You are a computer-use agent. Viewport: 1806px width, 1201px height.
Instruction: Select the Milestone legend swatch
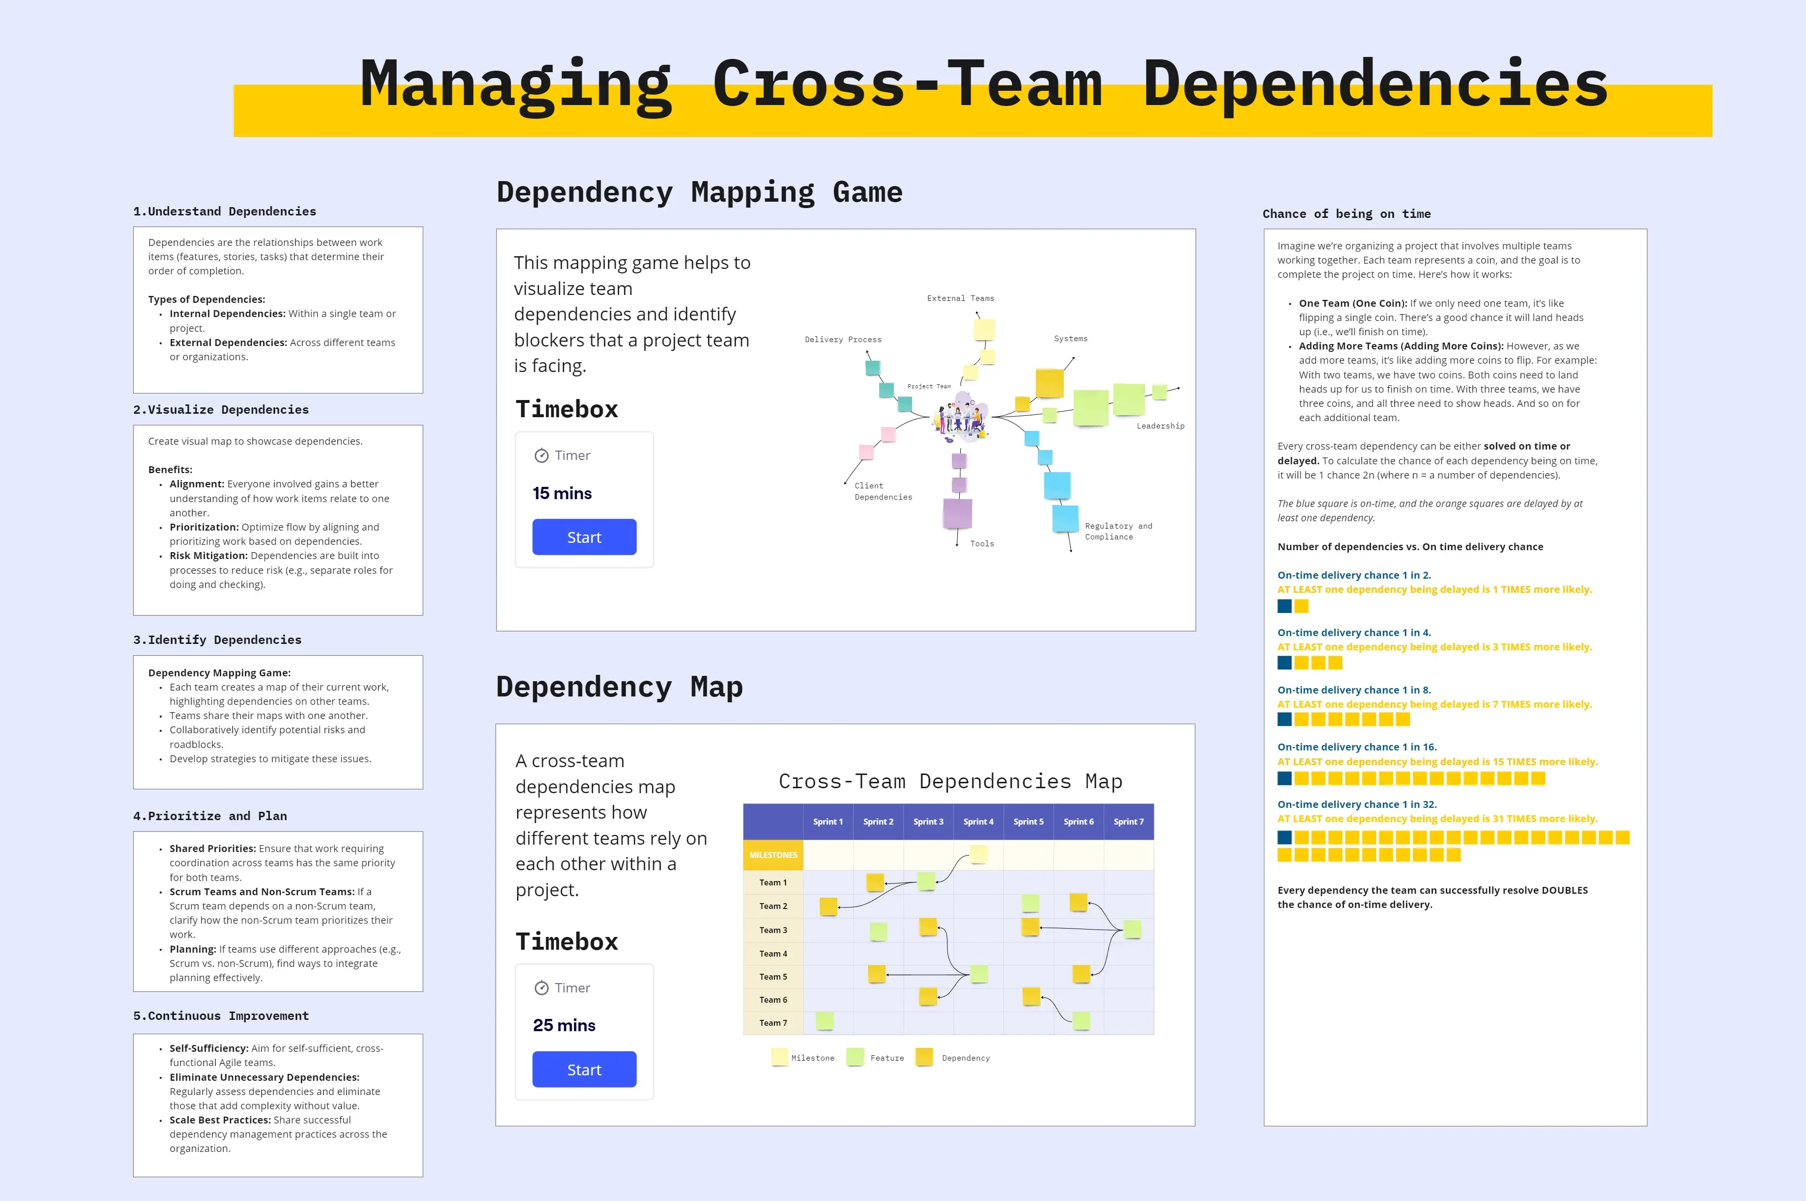pos(779,1058)
